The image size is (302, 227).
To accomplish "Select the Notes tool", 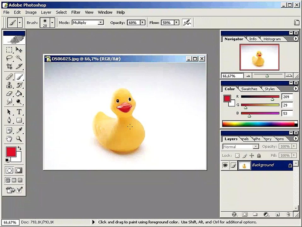I will coord(9,131).
